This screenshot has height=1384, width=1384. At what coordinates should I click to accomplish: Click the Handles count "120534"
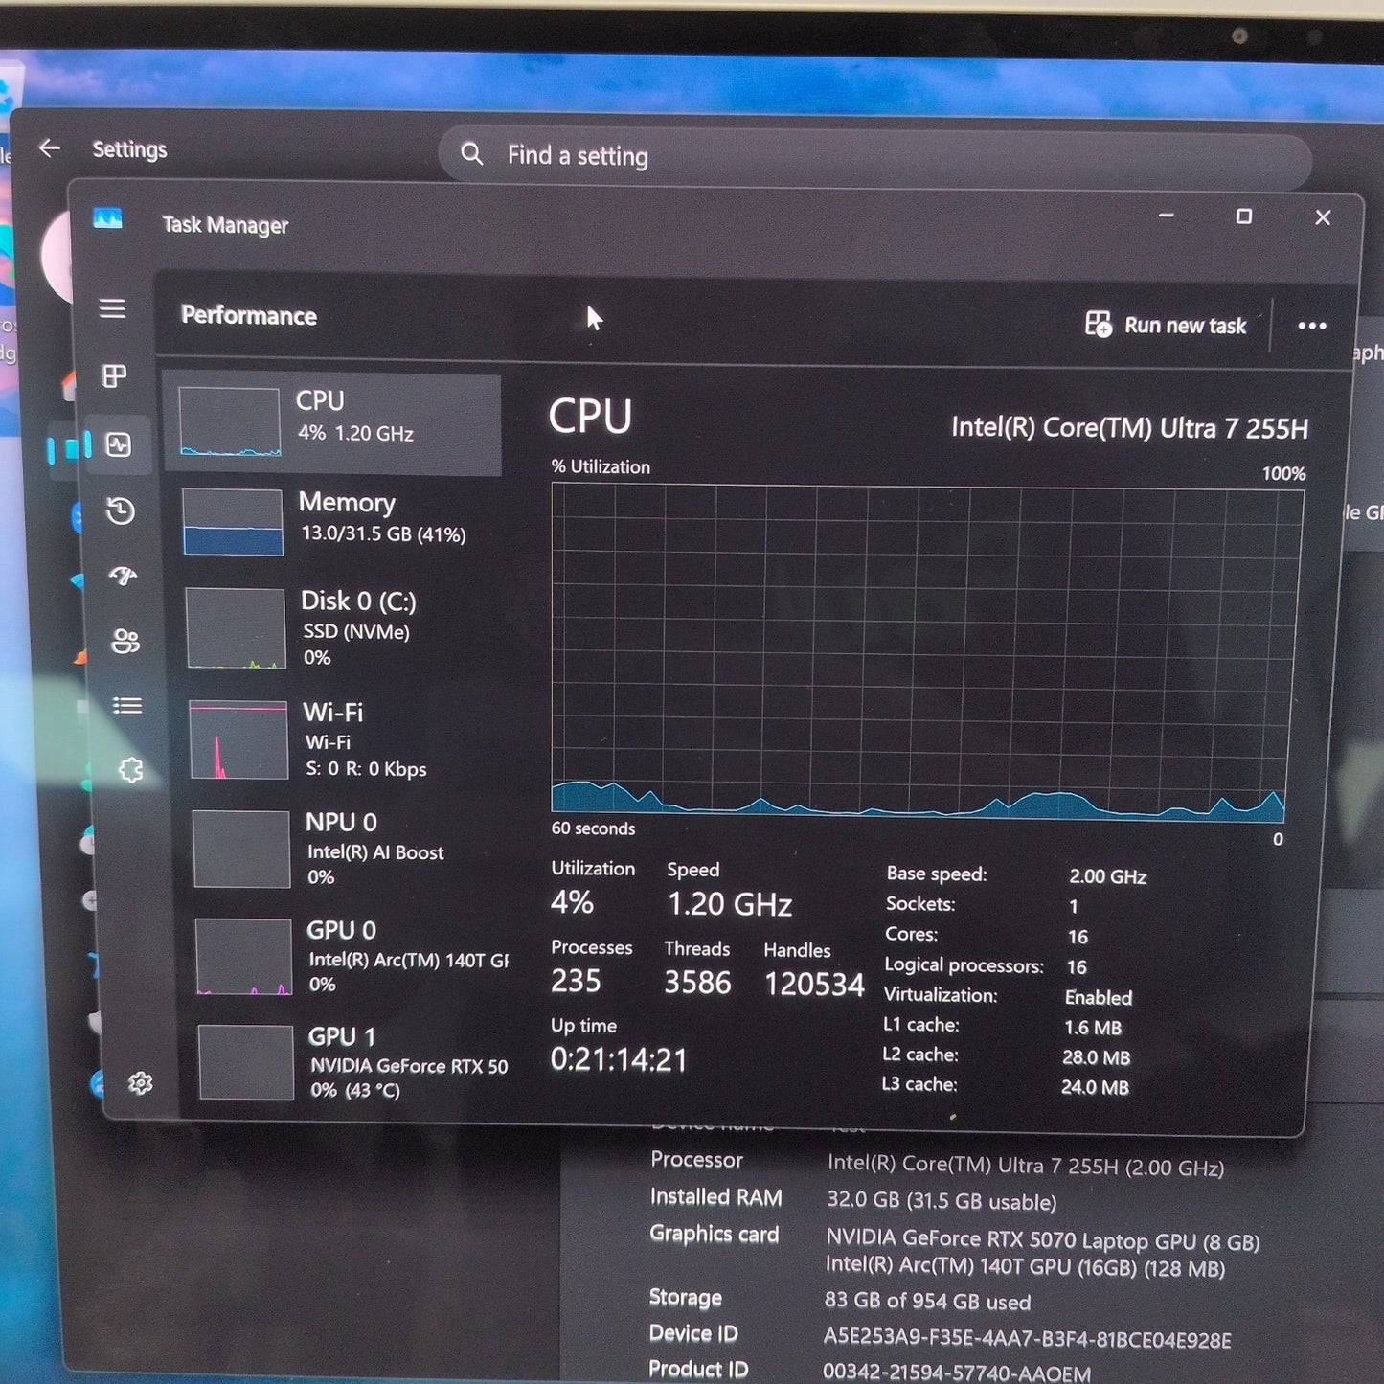(814, 985)
